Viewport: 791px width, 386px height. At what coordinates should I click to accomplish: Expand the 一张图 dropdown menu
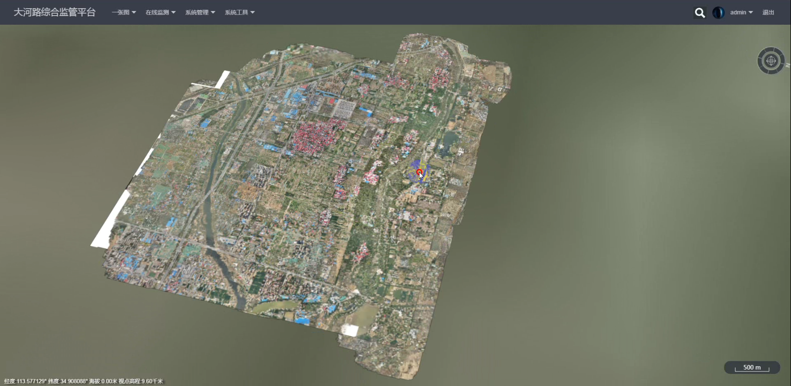pyautogui.click(x=124, y=13)
